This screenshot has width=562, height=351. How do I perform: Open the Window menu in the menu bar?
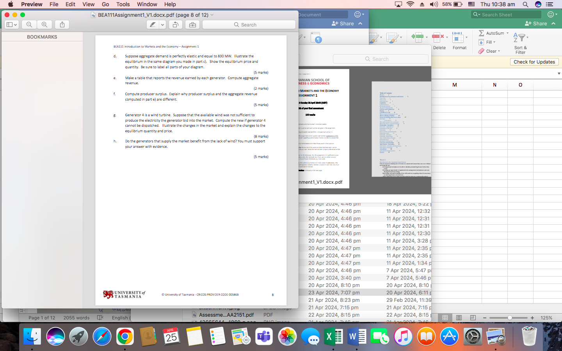(x=147, y=4)
